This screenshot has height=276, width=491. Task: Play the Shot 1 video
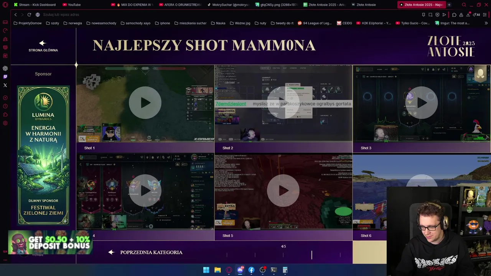145,103
